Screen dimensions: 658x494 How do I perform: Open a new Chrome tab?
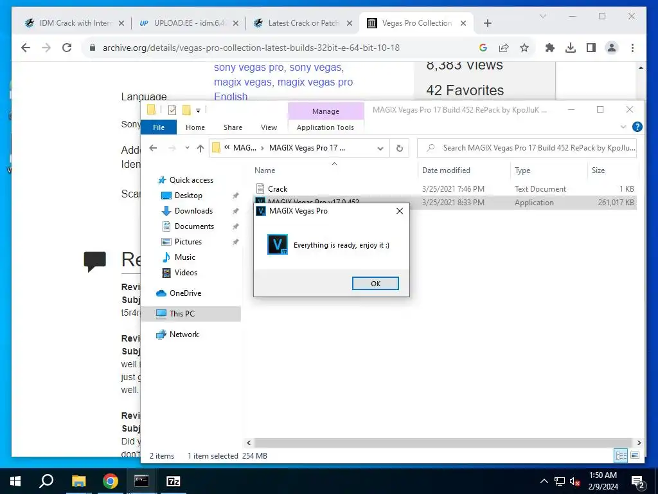point(487,23)
